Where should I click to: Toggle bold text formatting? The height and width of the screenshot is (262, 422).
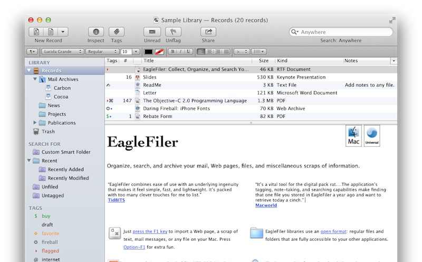[x=172, y=51]
